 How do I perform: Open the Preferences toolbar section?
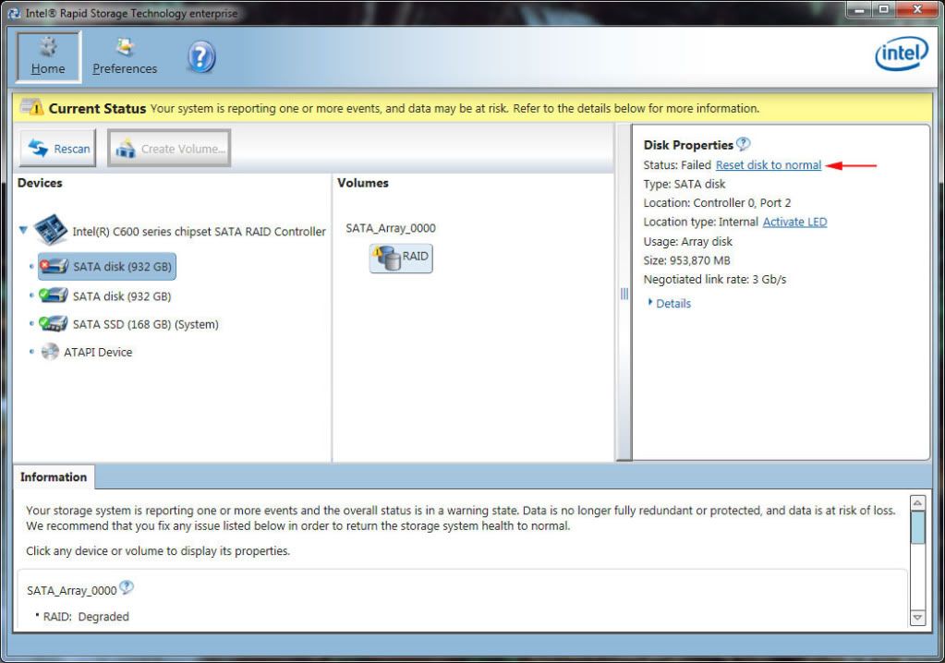click(125, 57)
